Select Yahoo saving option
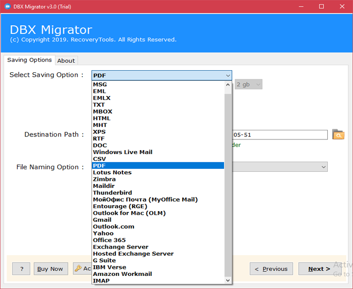353x289 pixels. click(158, 233)
